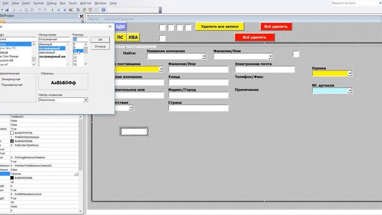Click the Save icon in the VBA toolbar
Viewport: 382px width, 215px height.
(7, 10)
